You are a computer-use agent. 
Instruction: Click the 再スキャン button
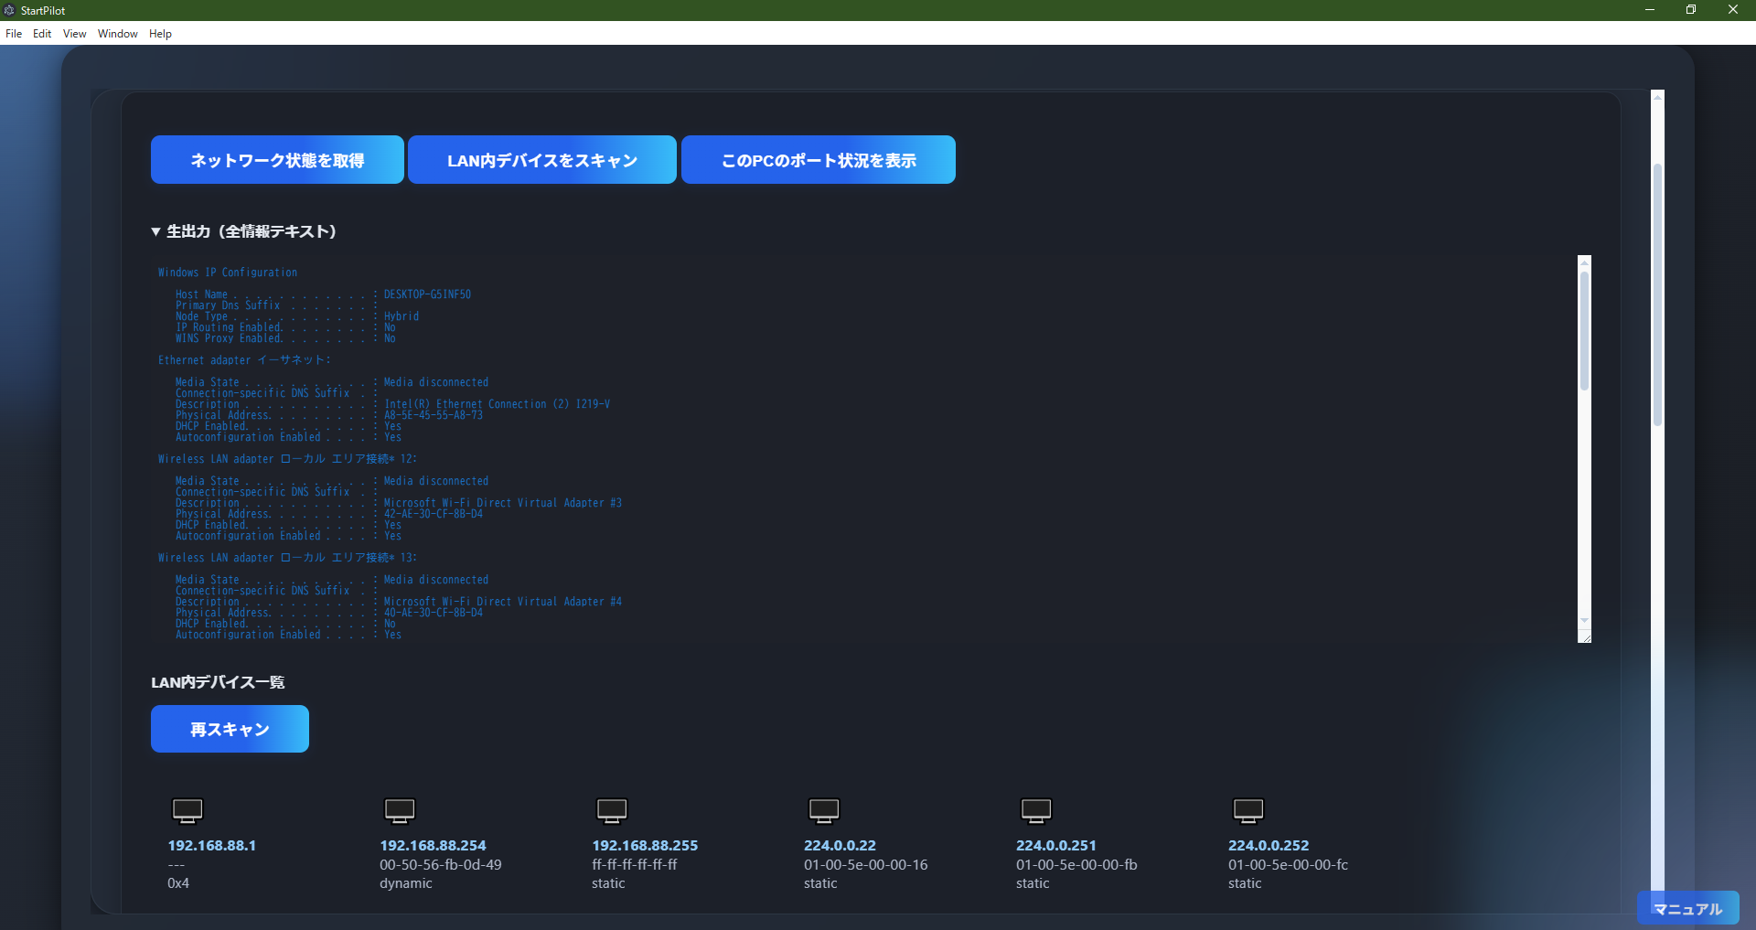click(x=229, y=729)
